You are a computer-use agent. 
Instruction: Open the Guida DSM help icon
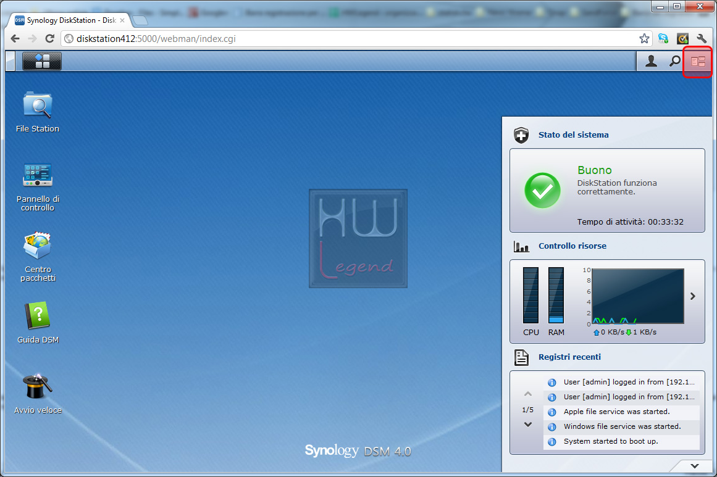click(x=38, y=322)
